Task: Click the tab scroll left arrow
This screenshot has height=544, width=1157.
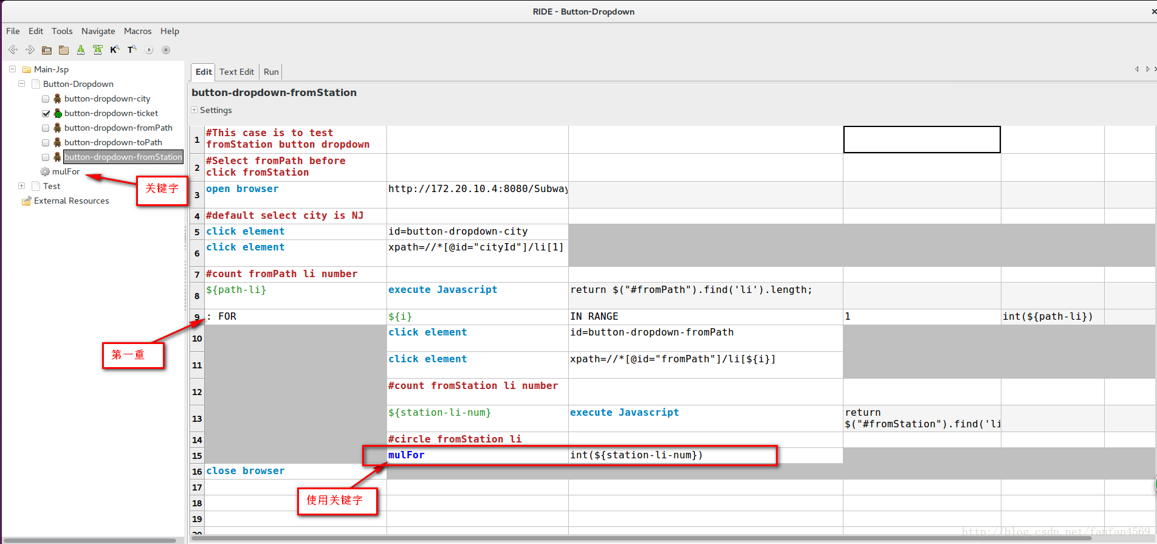Action: pos(1136,69)
